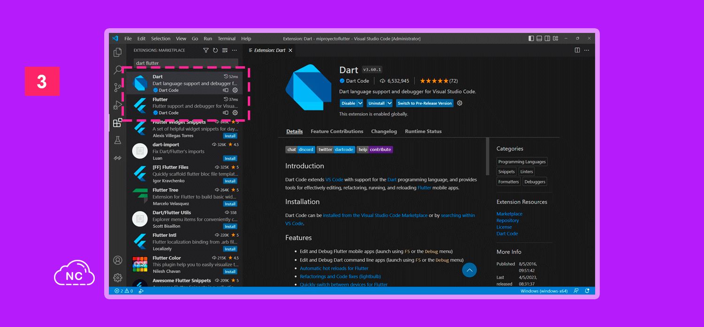Switch to the Feature Contributions tab
Image resolution: width=704 pixels, height=327 pixels.
[x=337, y=132]
